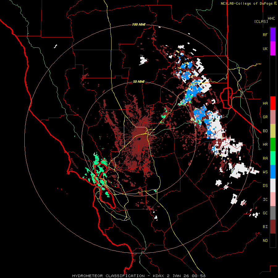Screen dimensions: 278x278
Task: Click the HR legend label
Action: (265, 145)
